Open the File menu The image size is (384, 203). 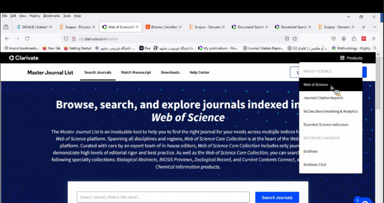pyautogui.click(x=5, y=16)
